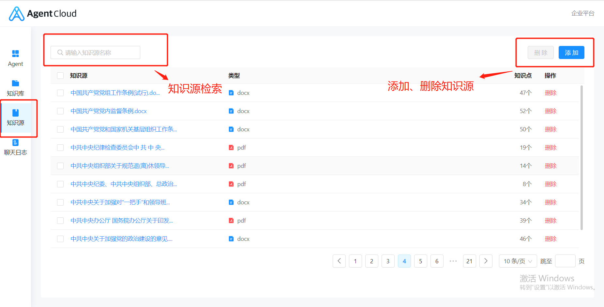Go to page 6
This screenshot has height=307, width=604.
pyautogui.click(x=437, y=261)
